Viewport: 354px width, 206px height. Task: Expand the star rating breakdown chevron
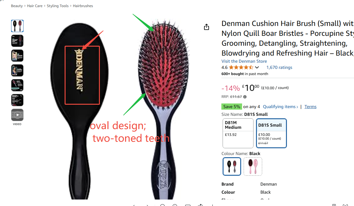[x=257, y=67]
